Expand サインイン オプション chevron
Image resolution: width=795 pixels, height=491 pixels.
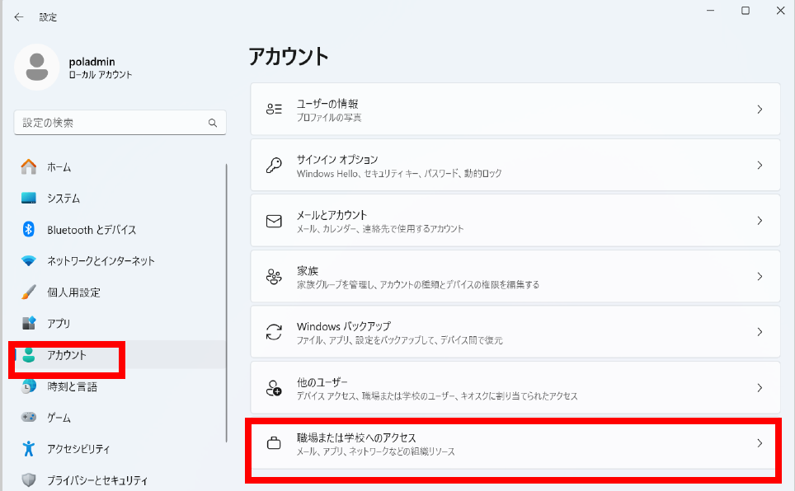click(760, 166)
